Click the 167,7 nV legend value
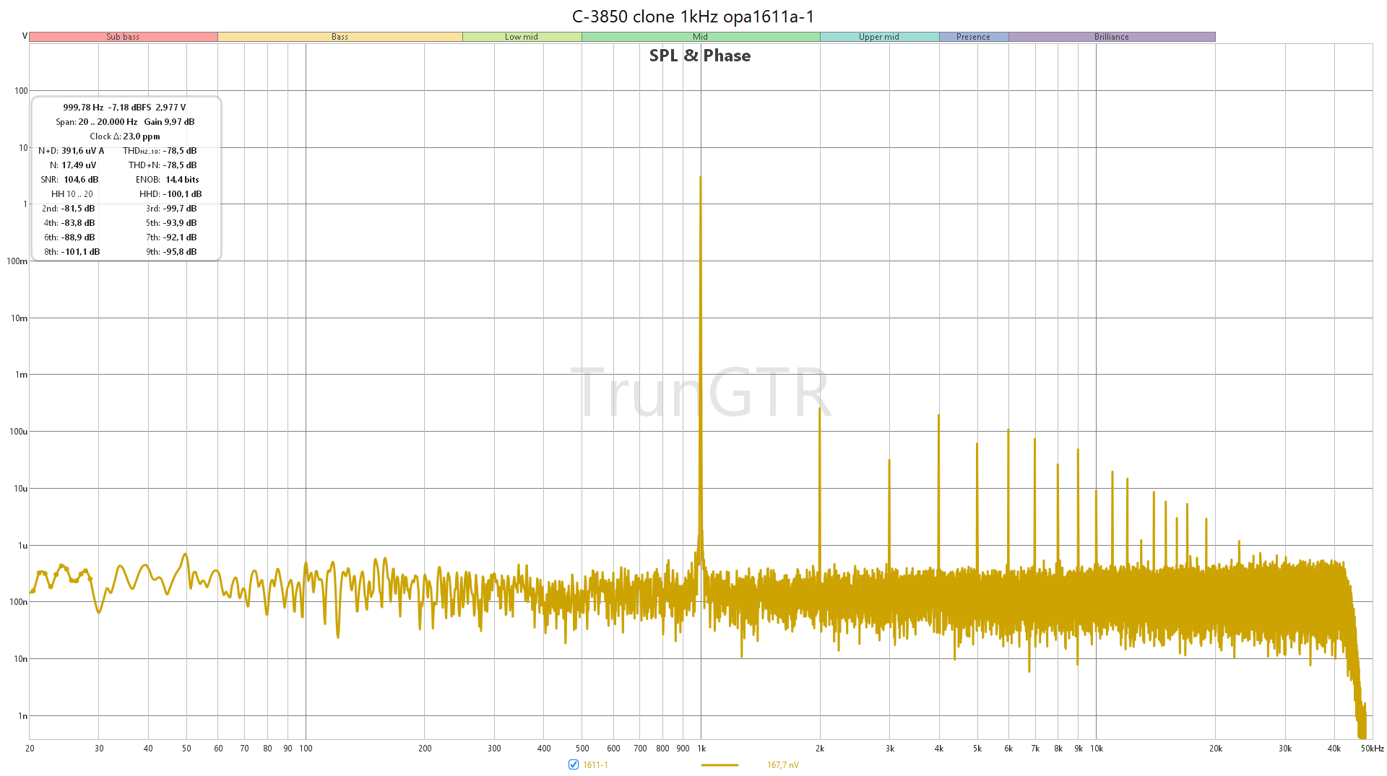Screen dimensions: 1387x776 point(782,765)
